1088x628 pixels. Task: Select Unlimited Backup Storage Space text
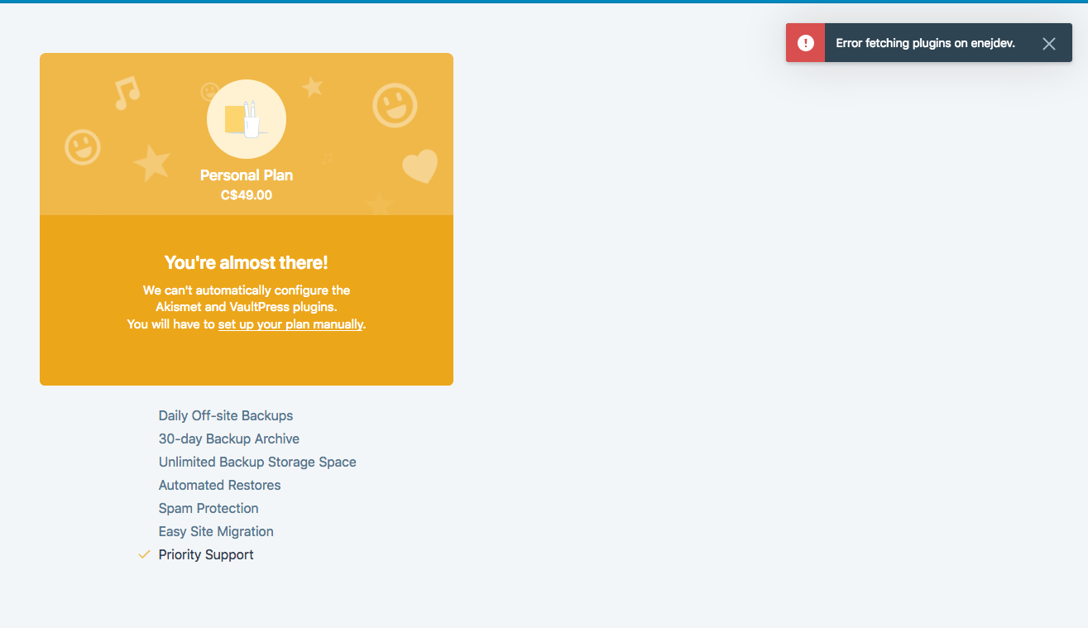(x=257, y=462)
